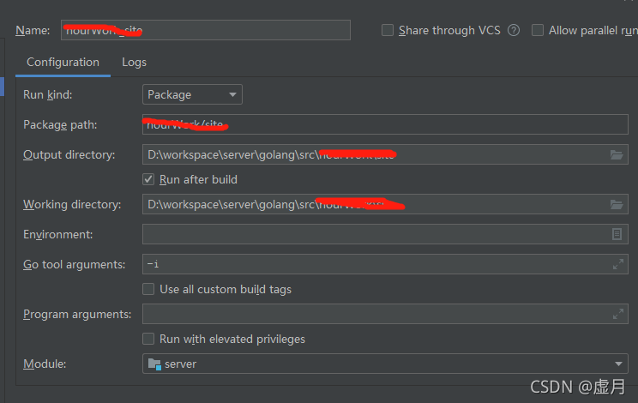Viewport: 638px width, 403px height.
Task: Expand Program arguments field
Action: [x=618, y=314]
